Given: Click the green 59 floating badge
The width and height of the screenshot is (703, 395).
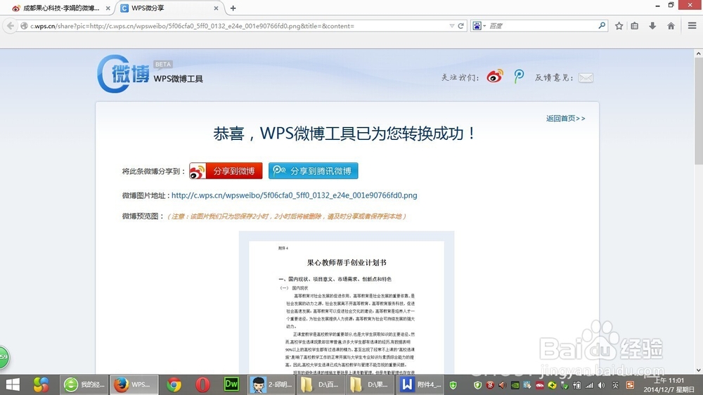Looking at the screenshot, I should [x=4, y=357].
